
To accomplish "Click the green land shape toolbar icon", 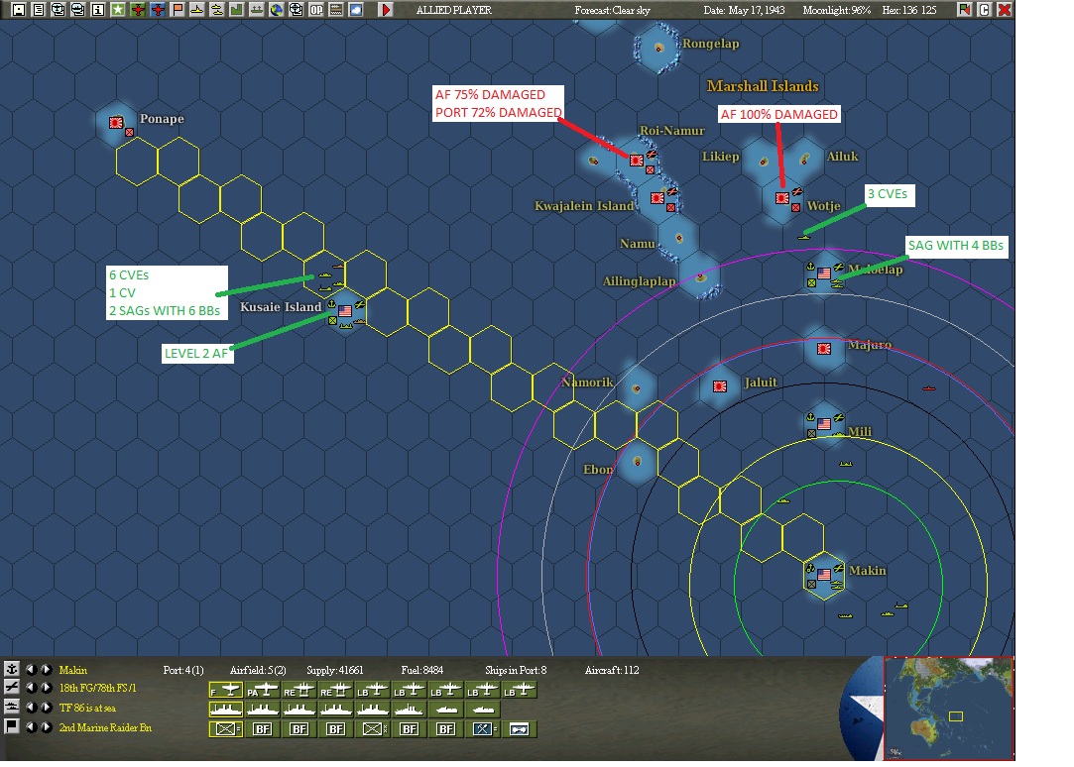I will pos(237,10).
